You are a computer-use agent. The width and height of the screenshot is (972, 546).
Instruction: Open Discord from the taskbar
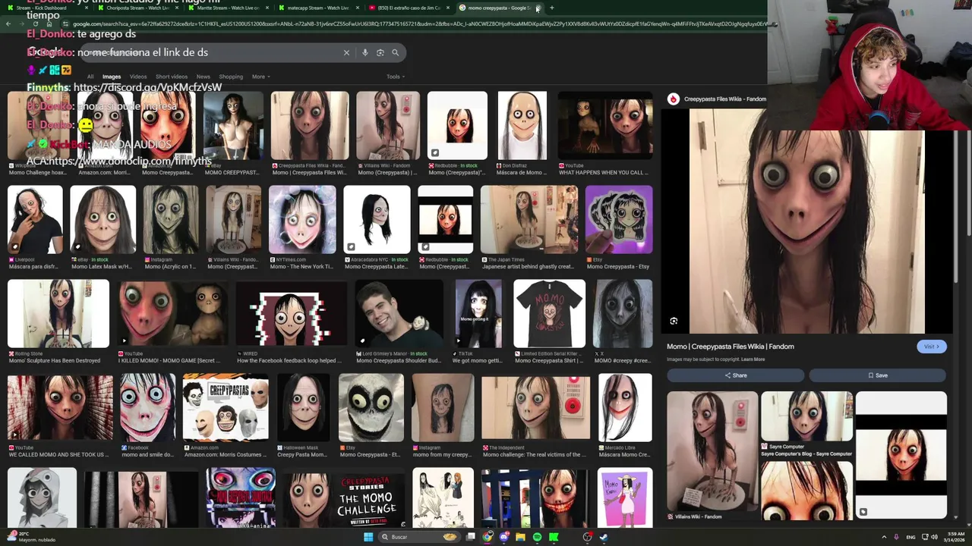(x=503, y=537)
